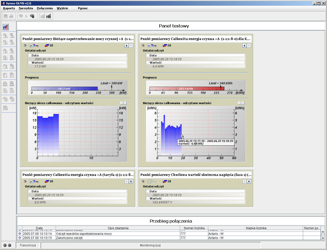Click the 'Opis zdarzenia' column header
Screen dimensions: 327x250
point(118,228)
